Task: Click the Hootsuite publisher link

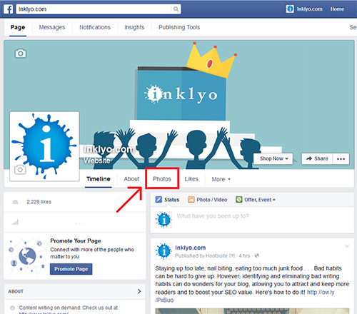Action: [x=216, y=255]
